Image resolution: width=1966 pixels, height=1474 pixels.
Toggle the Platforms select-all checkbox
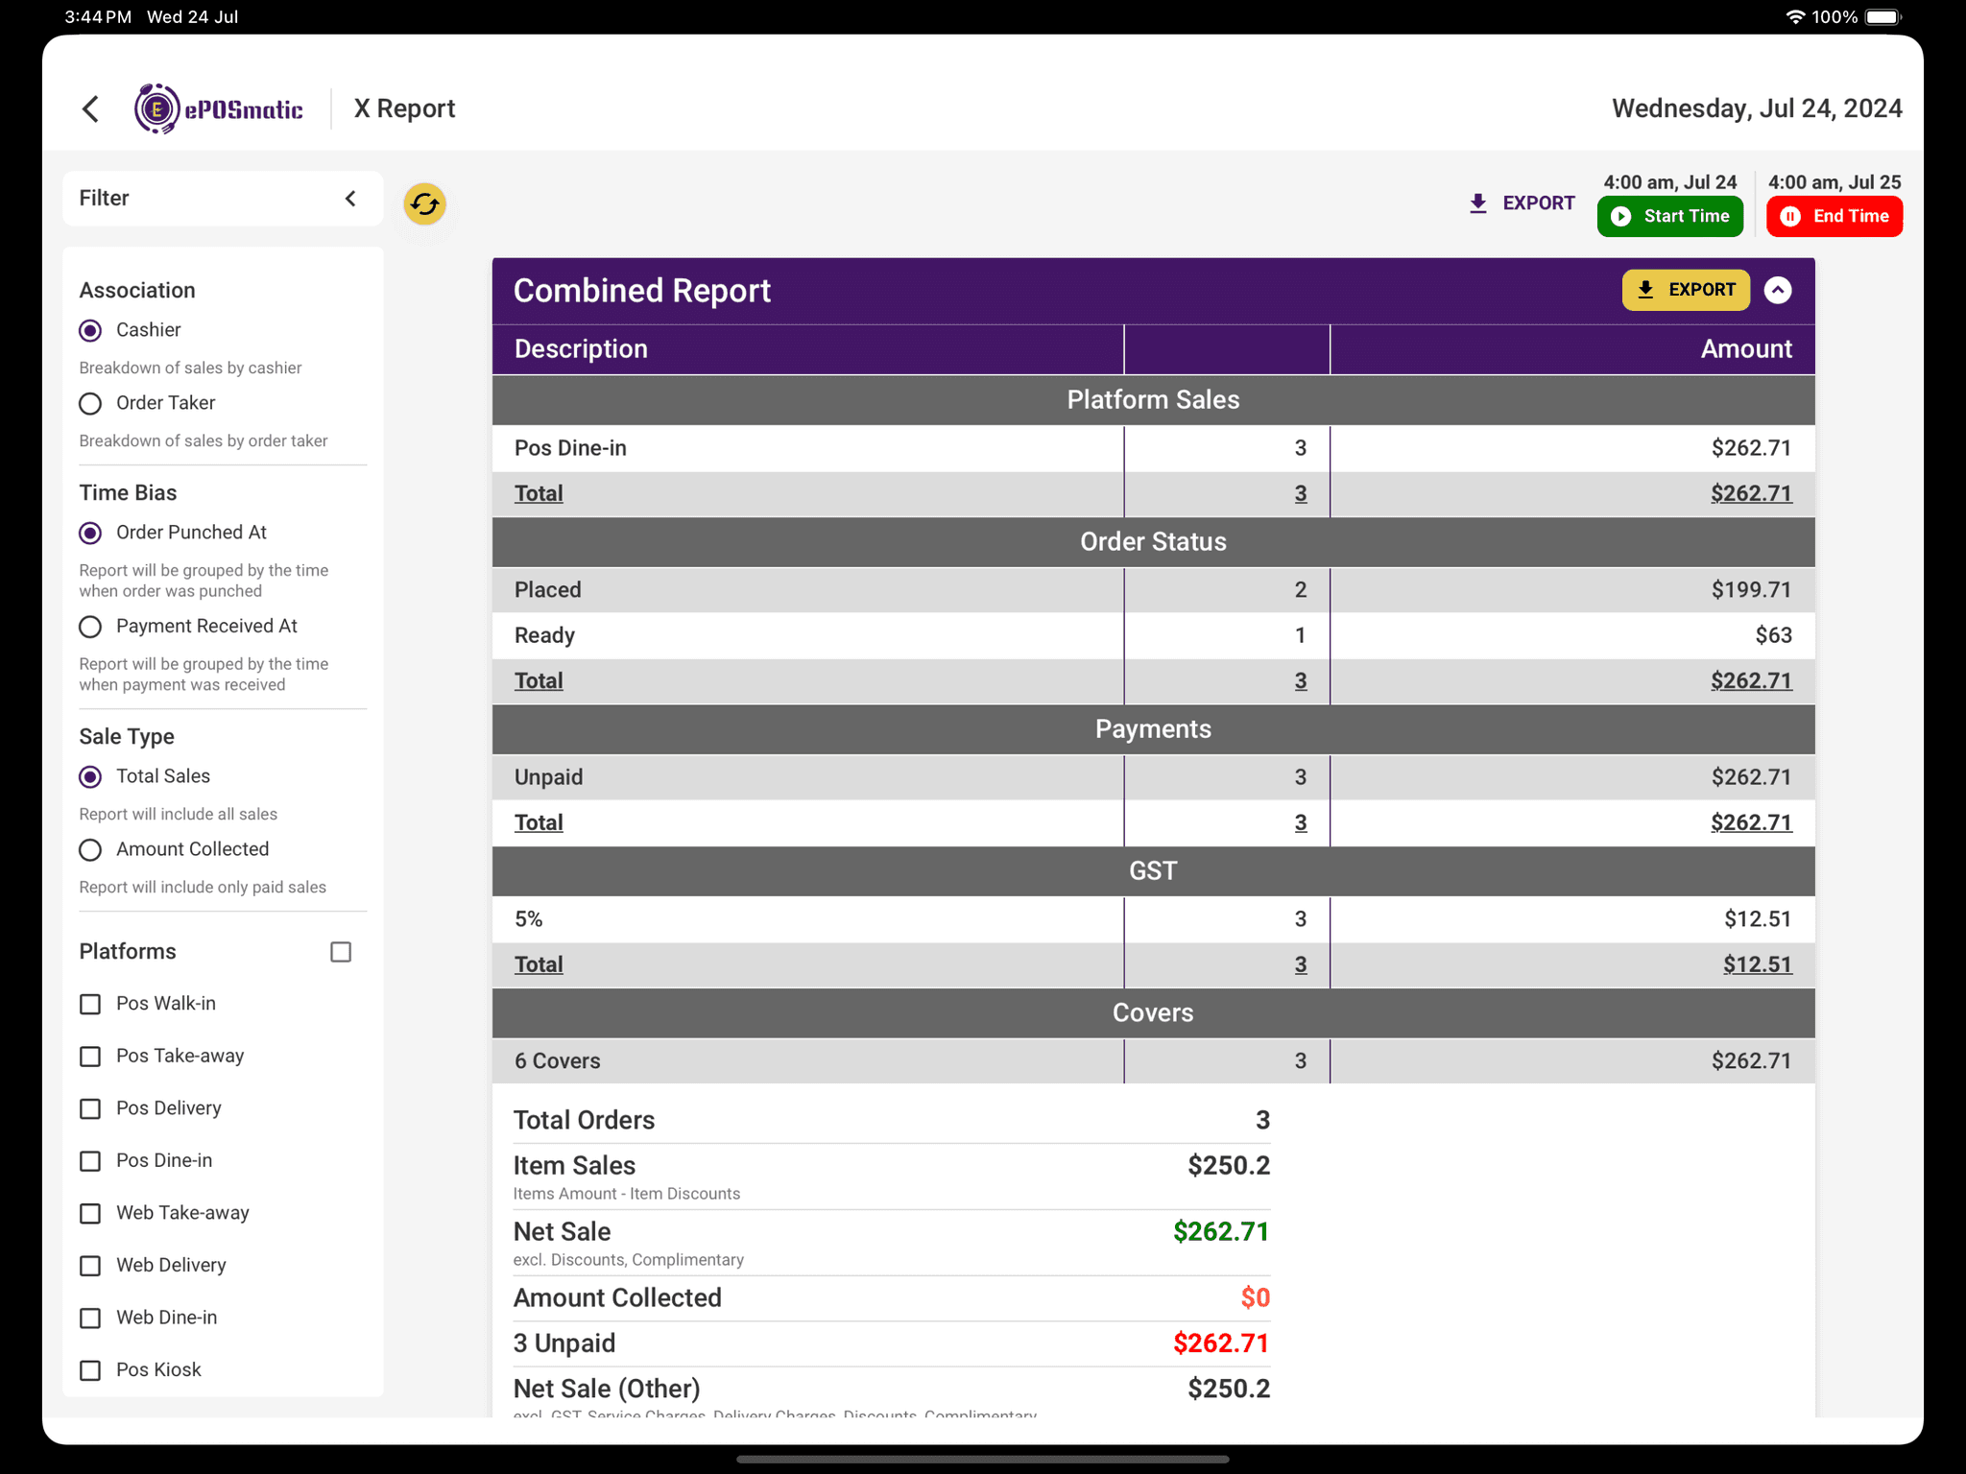tap(341, 951)
